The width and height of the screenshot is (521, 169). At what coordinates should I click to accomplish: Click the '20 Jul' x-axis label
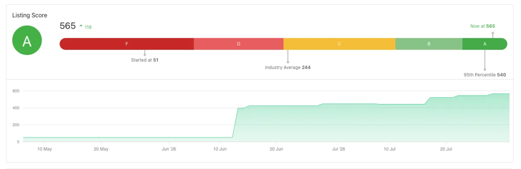point(446,149)
